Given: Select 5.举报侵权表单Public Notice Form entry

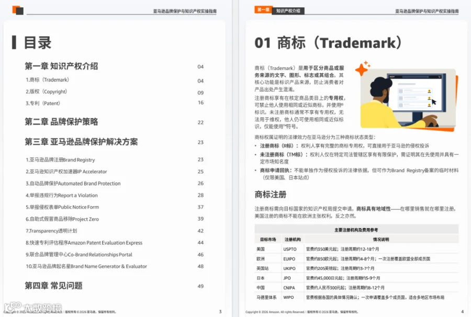Looking at the screenshot, I should (62, 207).
